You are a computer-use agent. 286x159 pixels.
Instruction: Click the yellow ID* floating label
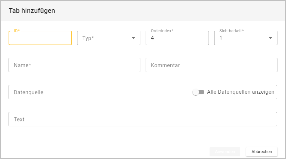coord(17,31)
